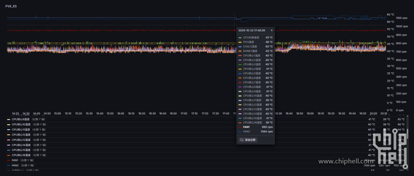Click FAN1 legend color swatch
This screenshot has height=176, width=414.
click(x=8, y=160)
